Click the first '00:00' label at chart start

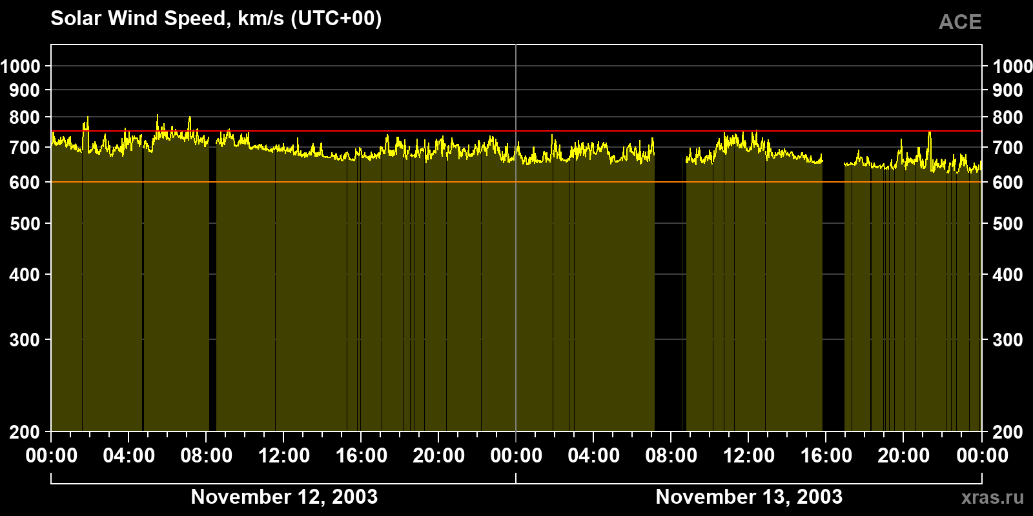coord(52,456)
